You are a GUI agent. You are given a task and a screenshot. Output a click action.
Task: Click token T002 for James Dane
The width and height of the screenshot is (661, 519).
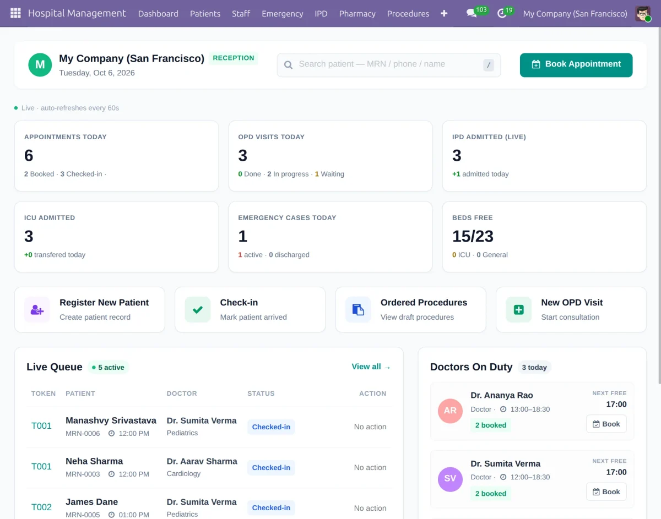[41, 507]
